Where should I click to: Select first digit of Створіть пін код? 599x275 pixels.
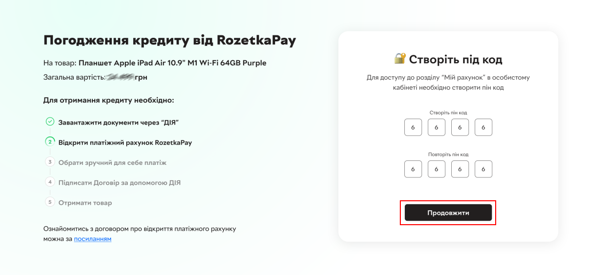[x=413, y=127]
